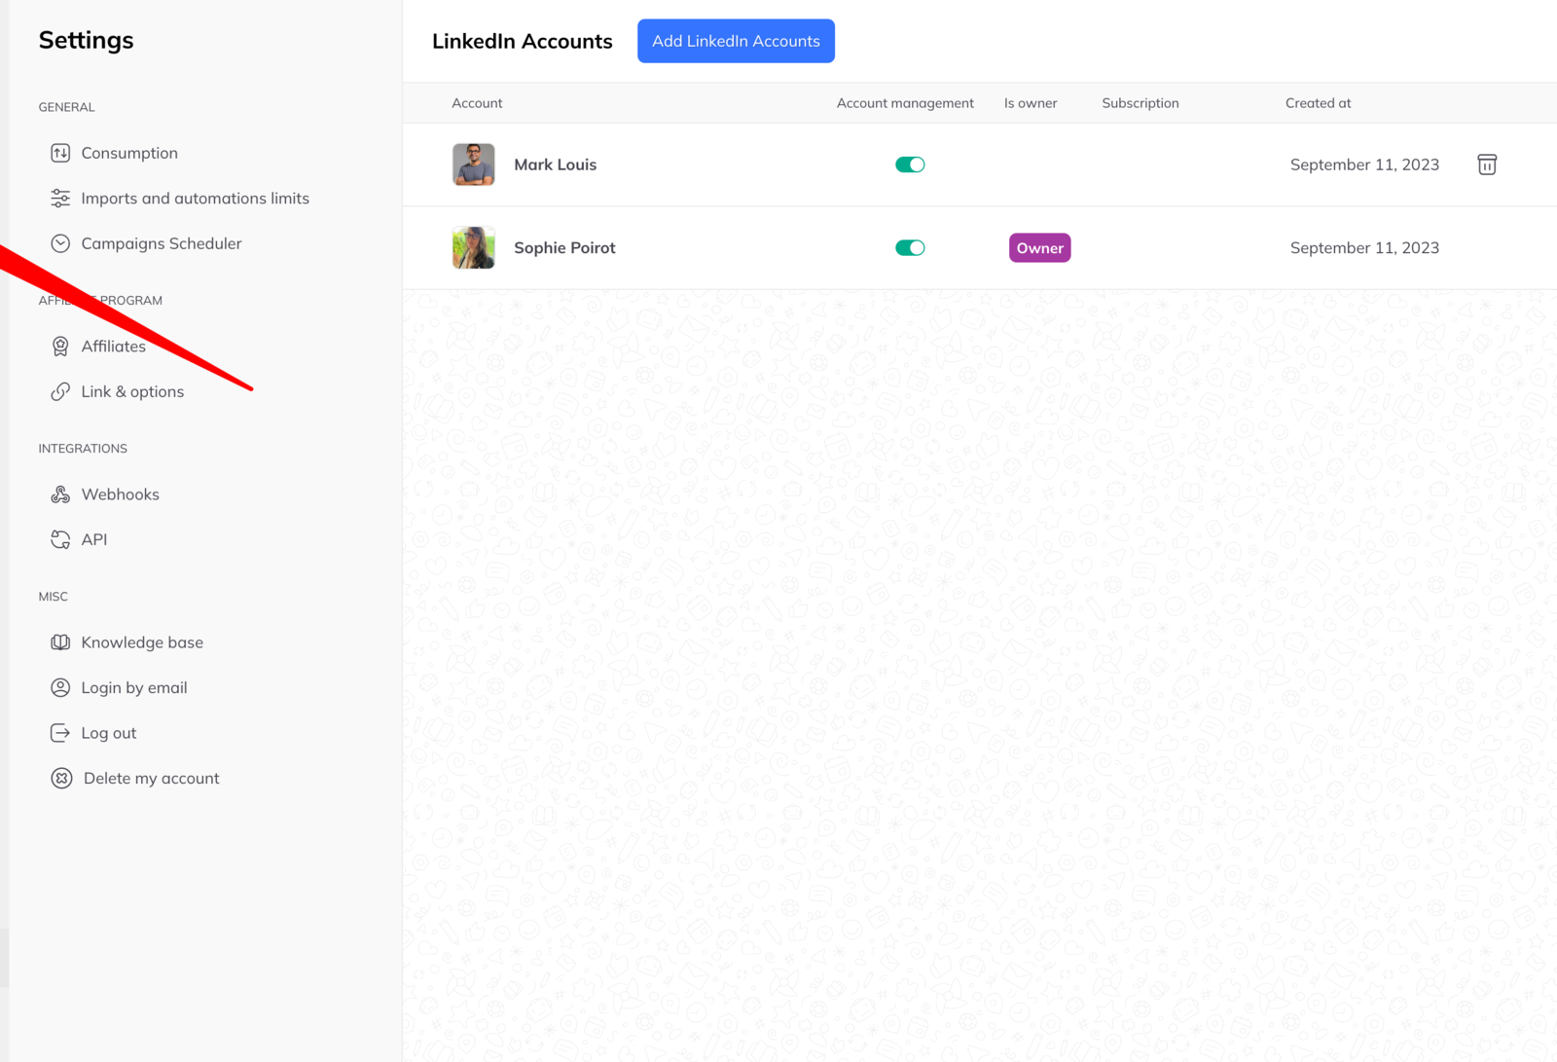Select the Mark Louis account name
This screenshot has width=1557, height=1062.
[556, 165]
